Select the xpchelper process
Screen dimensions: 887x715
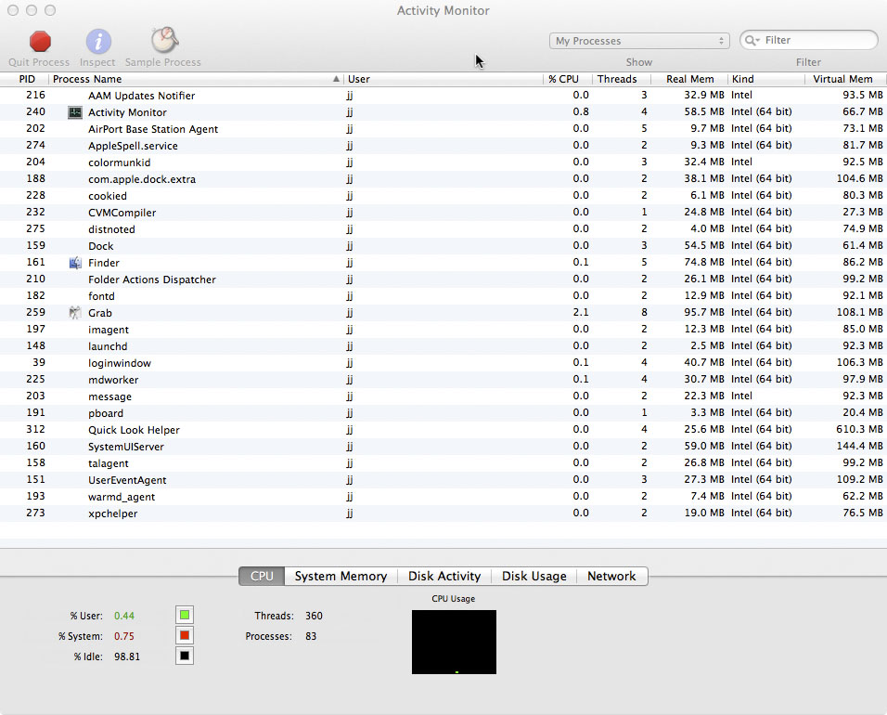pos(443,513)
